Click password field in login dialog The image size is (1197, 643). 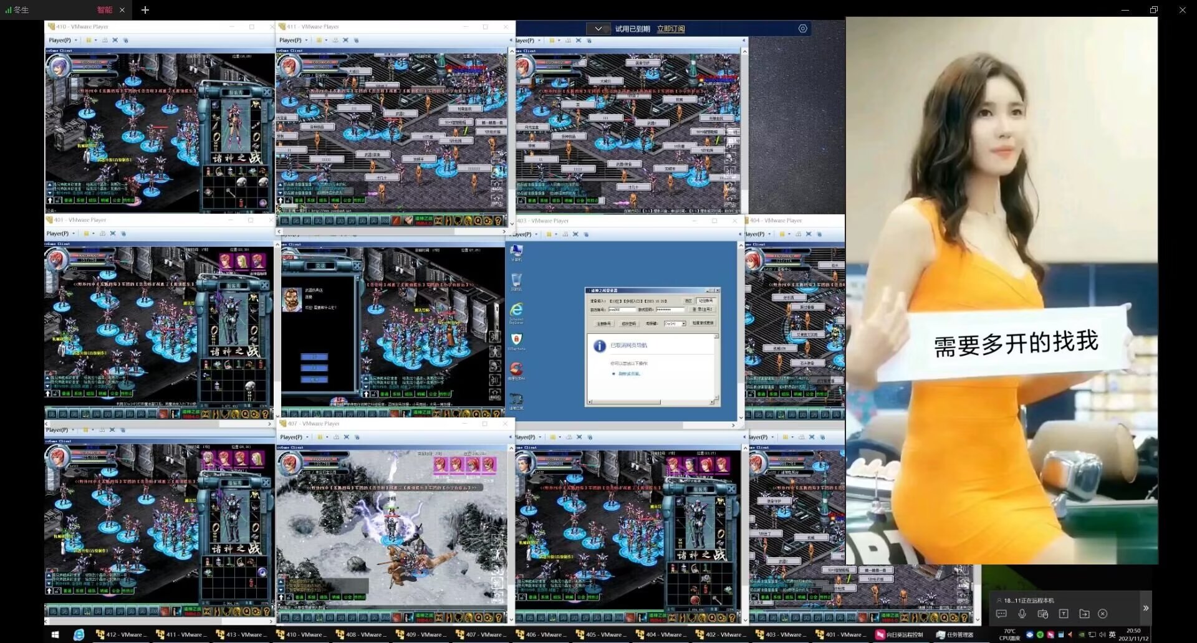670,310
